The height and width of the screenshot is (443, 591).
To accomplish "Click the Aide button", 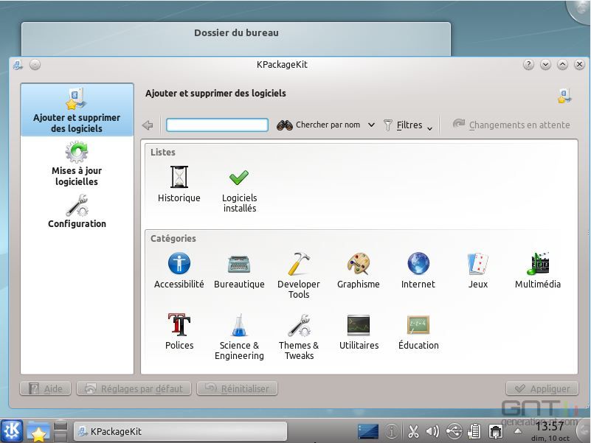I will (x=45, y=388).
